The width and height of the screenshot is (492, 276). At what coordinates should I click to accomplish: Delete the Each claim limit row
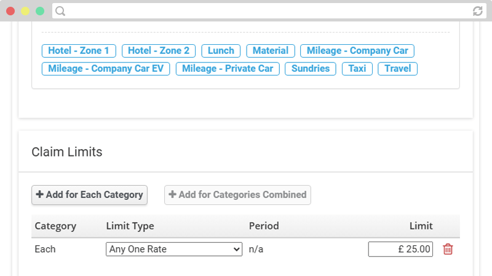pyautogui.click(x=448, y=250)
